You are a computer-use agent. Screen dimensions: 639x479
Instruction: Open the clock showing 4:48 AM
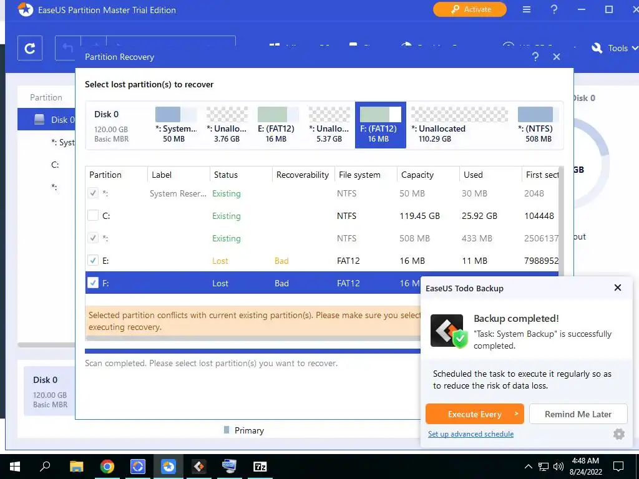pos(585,467)
